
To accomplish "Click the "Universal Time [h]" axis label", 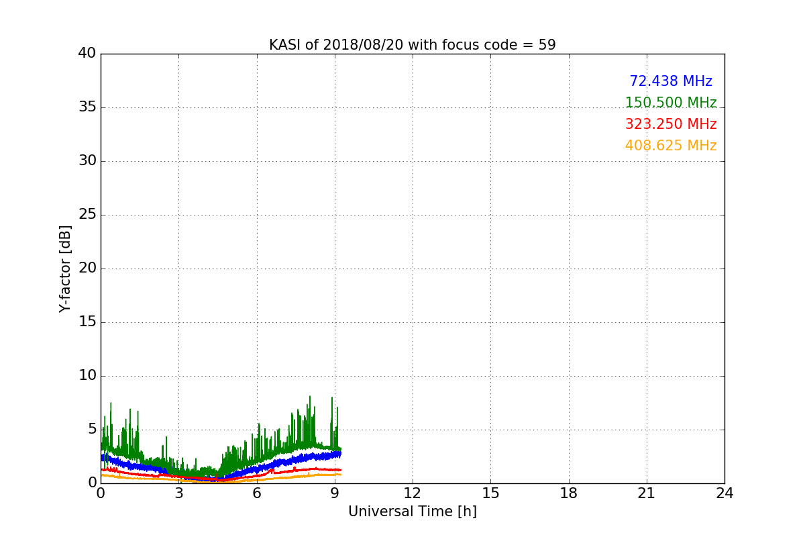I will click(x=412, y=511).
